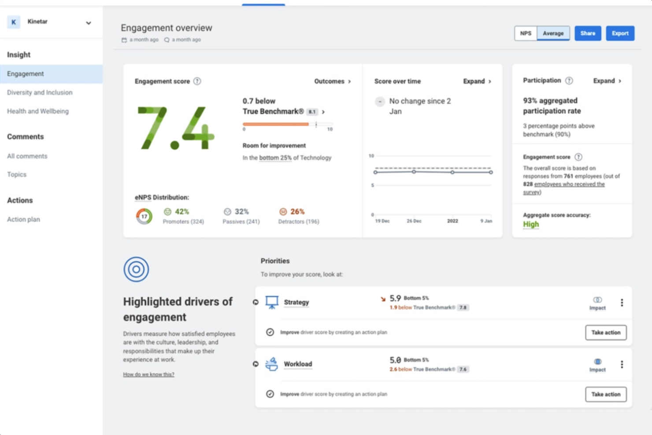Click the True Benchmark score slider
The image size is (652, 435).
pyautogui.click(x=287, y=124)
